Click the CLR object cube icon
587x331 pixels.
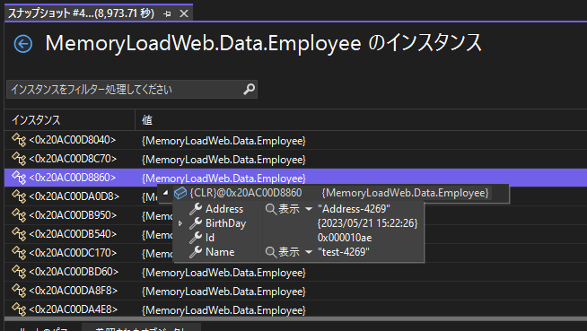(x=180, y=193)
